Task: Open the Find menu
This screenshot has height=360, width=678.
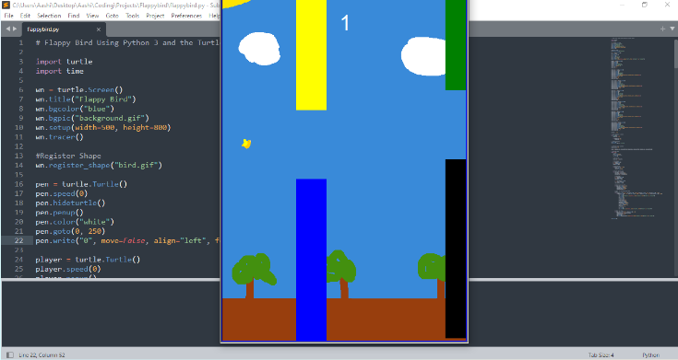Action: pos(74,16)
